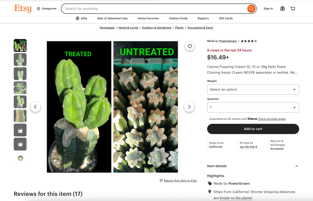Open Succulents & Cacti breadcrumb link
This screenshot has height=201, width=313.
[x=200, y=28]
